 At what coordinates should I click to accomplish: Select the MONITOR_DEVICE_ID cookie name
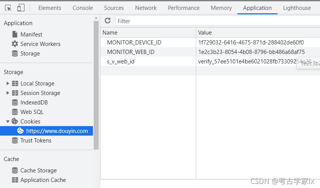(134, 42)
